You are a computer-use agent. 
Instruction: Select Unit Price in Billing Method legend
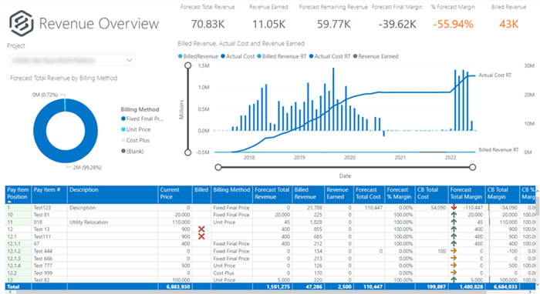[x=136, y=129]
